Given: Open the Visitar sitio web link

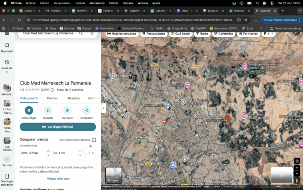Looking at the screenshot, I should coord(58,179).
